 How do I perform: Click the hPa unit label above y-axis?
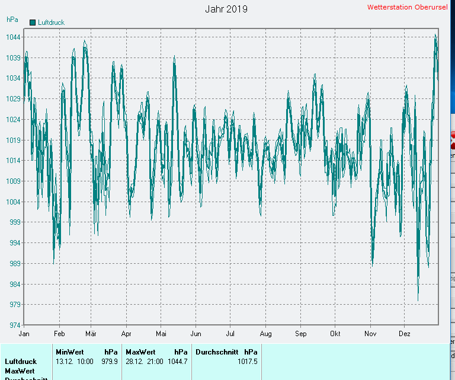click(12, 20)
